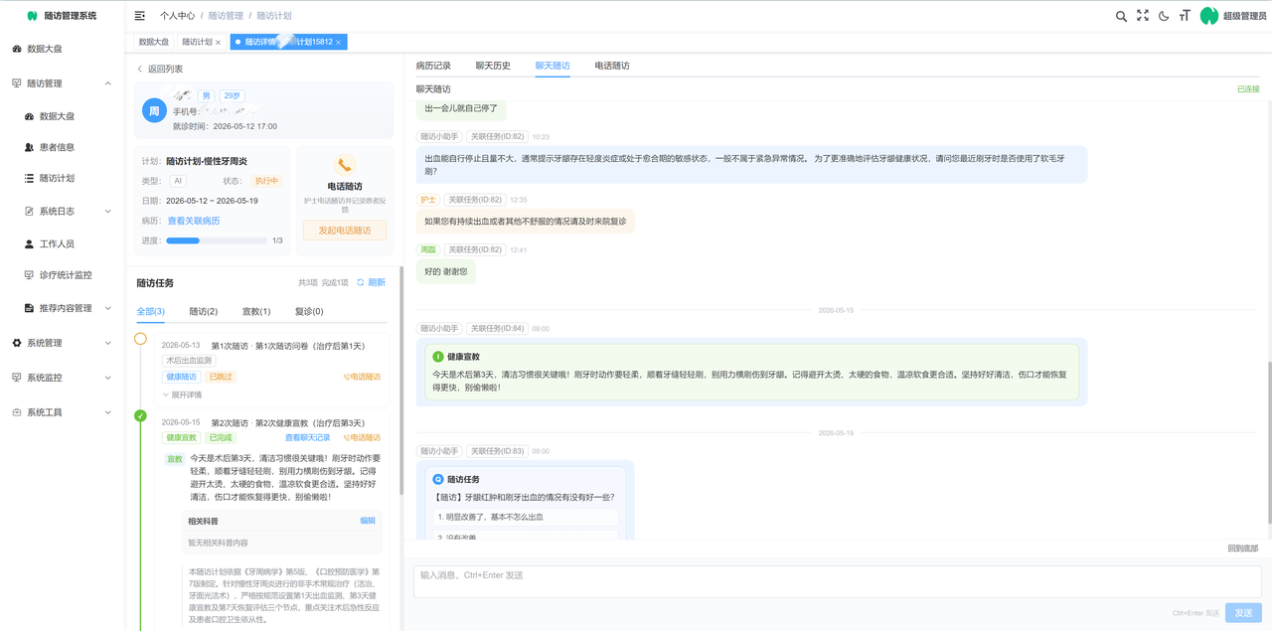This screenshot has width=1272, height=631.
Task: Expand 展开详情 in first follow-up task
Action: coord(182,394)
